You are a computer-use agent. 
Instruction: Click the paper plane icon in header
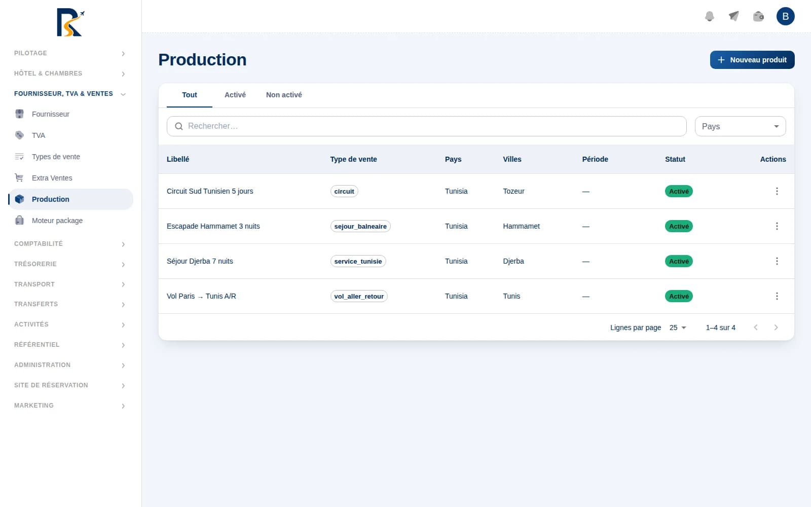click(734, 16)
